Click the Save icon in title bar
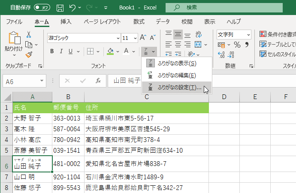 pyautogui.click(x=60, y=8)
